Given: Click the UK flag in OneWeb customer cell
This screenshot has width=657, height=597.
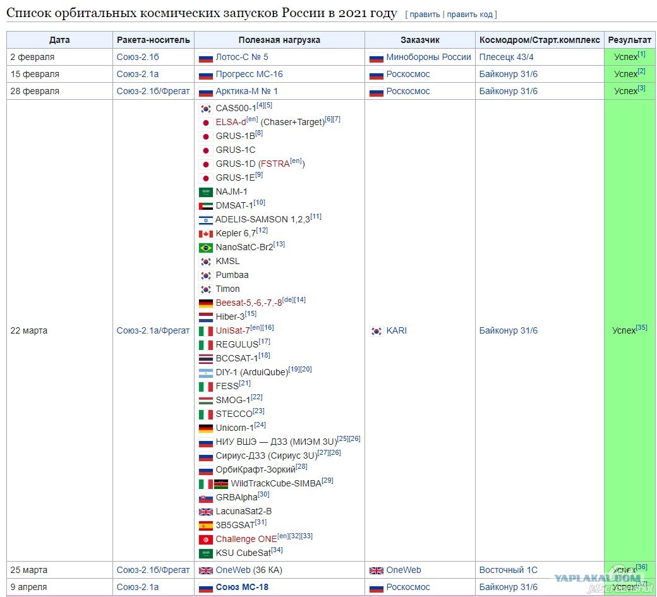Looking at the screenshot, I should pos(377,570).
